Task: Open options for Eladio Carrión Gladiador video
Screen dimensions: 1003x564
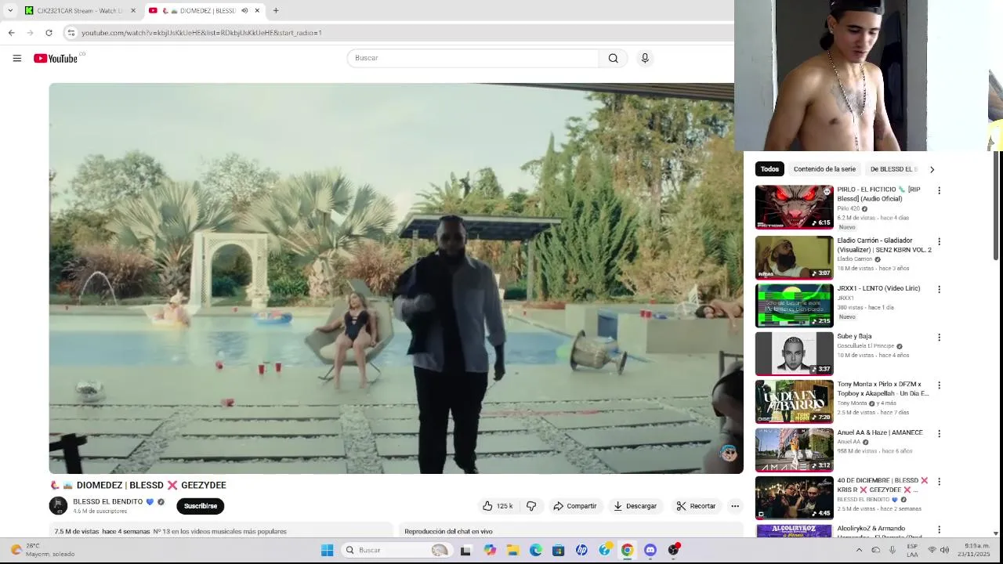Action: [x=939, y=241]
